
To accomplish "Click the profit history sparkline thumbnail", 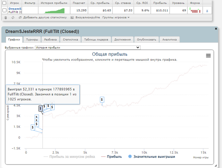I will (x=54, y=11).
